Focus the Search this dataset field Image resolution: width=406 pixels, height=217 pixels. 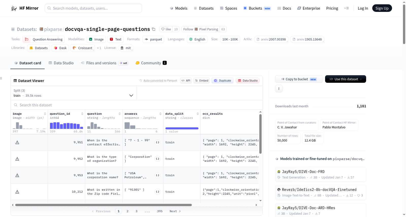pyautogui.click(x=137, y=105)
